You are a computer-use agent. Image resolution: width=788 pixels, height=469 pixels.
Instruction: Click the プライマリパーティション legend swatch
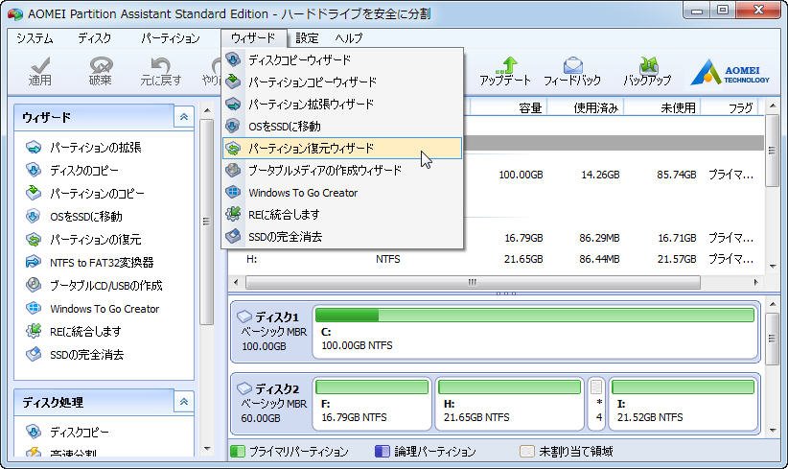[x=237, y=451]
